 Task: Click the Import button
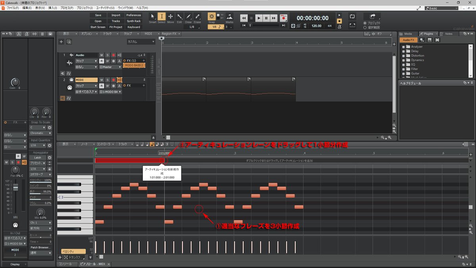click(116, 15)
